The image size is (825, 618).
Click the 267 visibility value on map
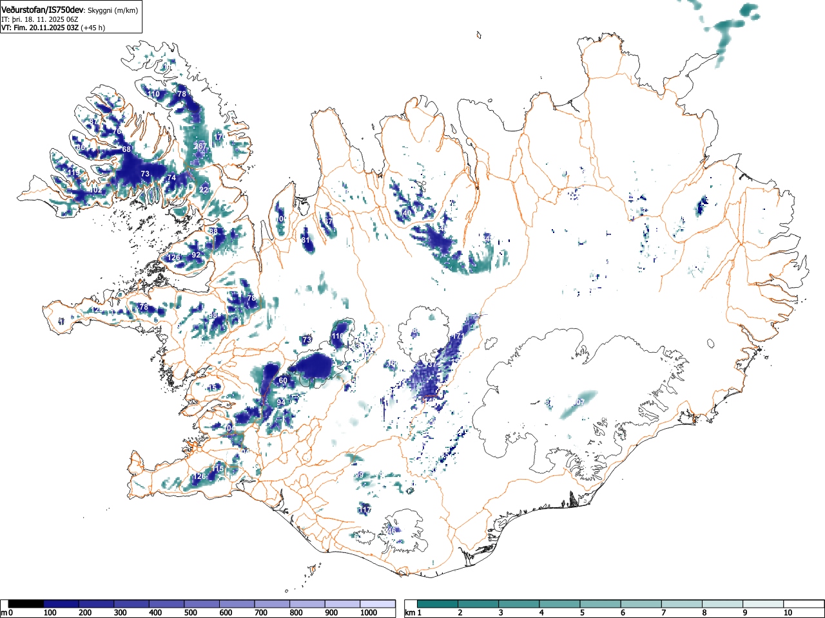[200, 146]
